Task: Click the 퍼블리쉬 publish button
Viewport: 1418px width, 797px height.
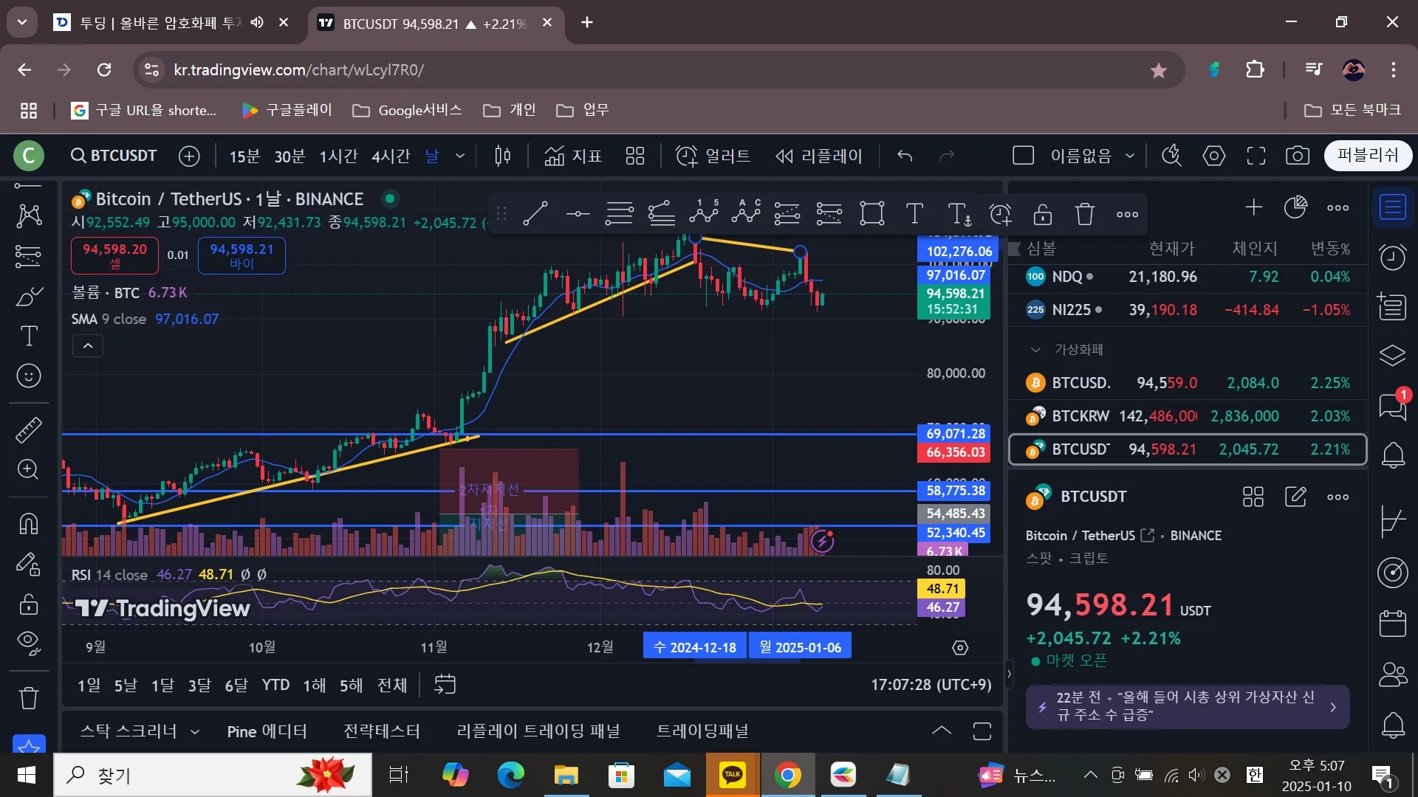Action: click(x=1367, y=156)
